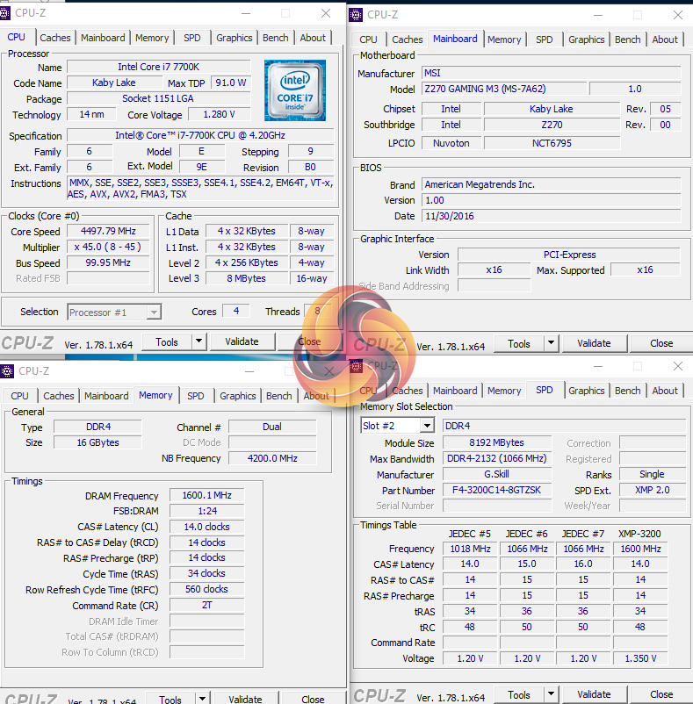Close the CPU tab window via X
Viewport: 693px width, 704px height.
click(x=326, y=13)
